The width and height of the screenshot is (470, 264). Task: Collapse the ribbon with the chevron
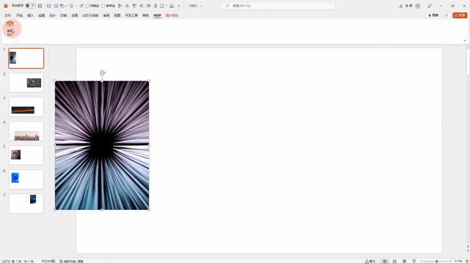click(x=465, y=40)
